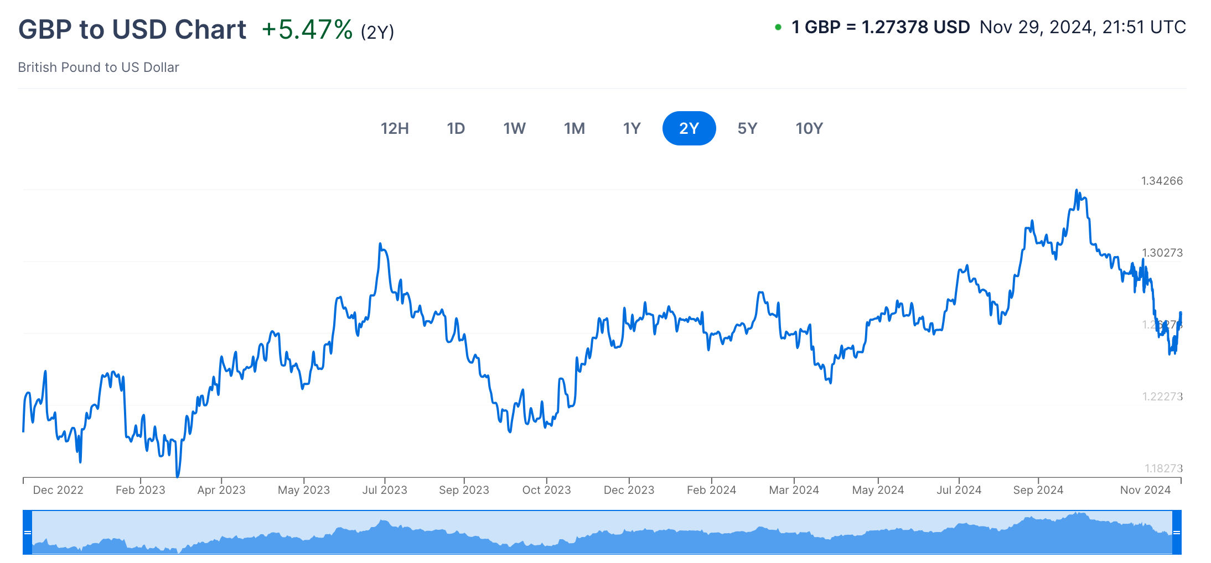Show the 10Y historical chart
Image resolution: width=1211 pixels, height=563 pixels.
tap(809, 128)
